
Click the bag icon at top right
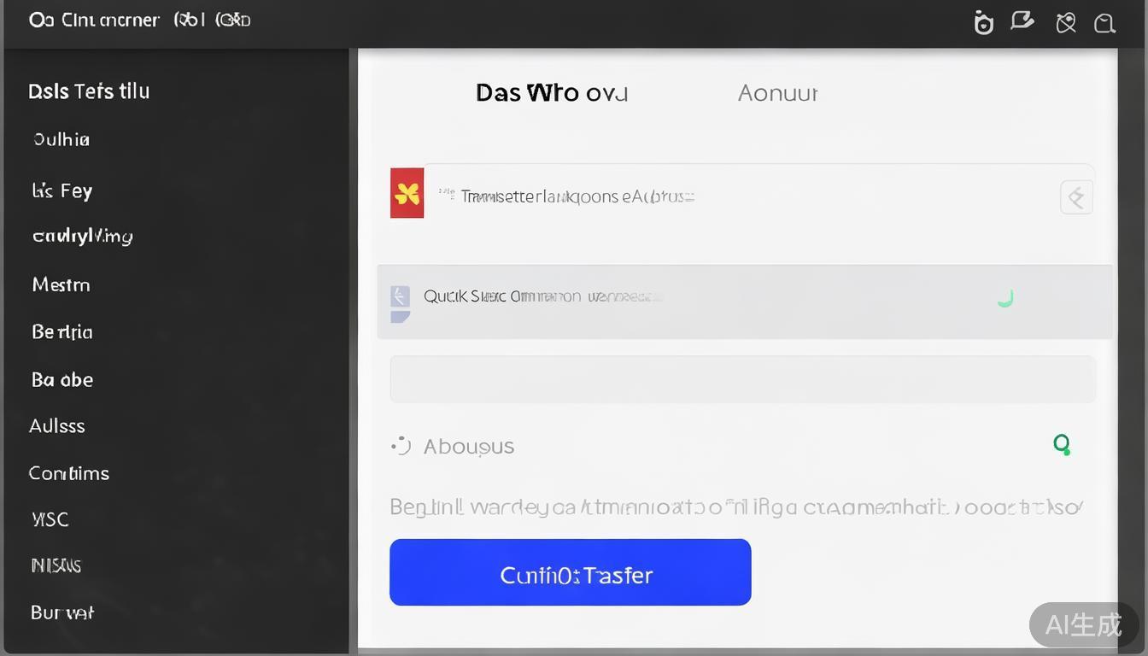[1104, 23]
